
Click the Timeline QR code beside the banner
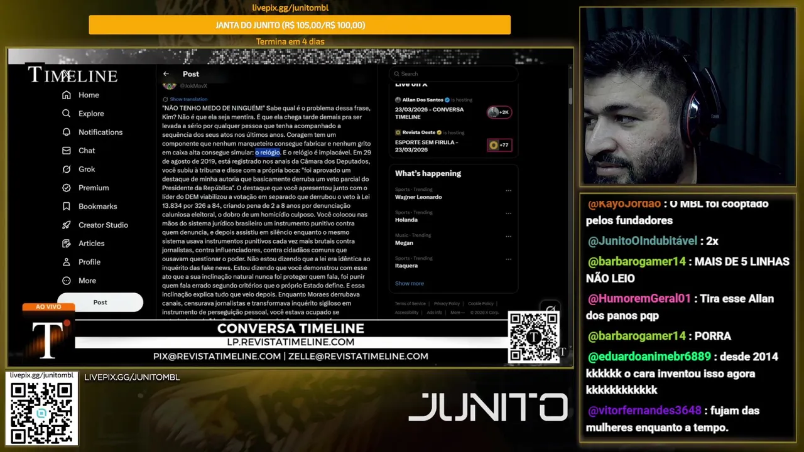(533, 337)
